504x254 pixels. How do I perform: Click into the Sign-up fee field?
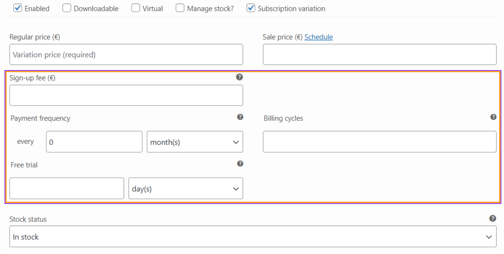click(126, 96)
